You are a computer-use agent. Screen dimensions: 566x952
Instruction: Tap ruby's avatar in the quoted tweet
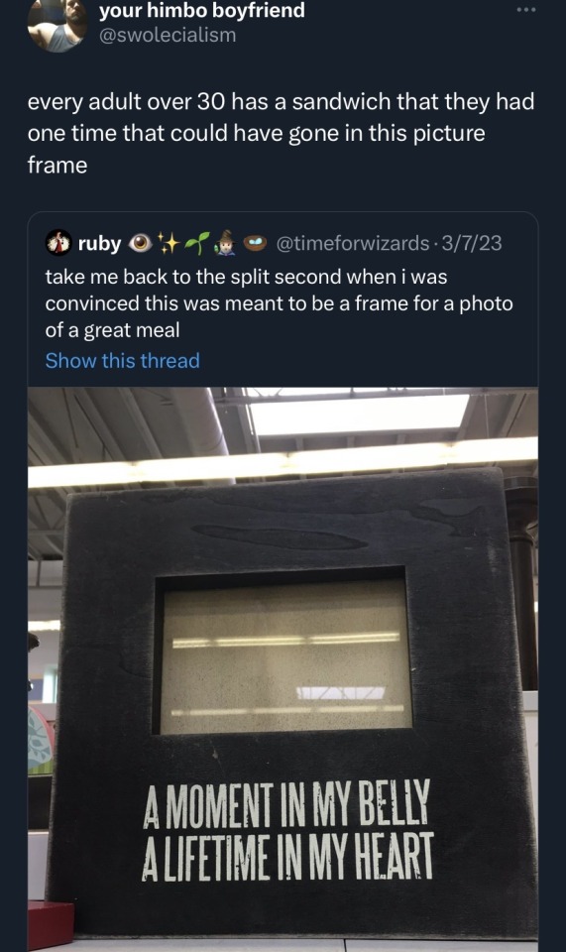point(58,243)
